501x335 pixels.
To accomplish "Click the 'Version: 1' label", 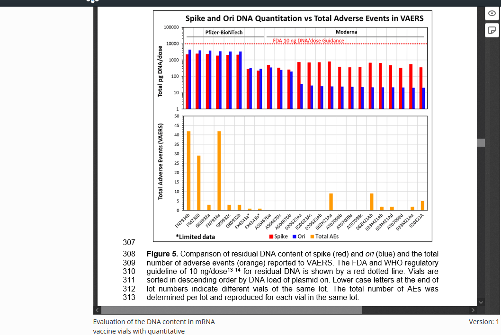I will [483, 322].
